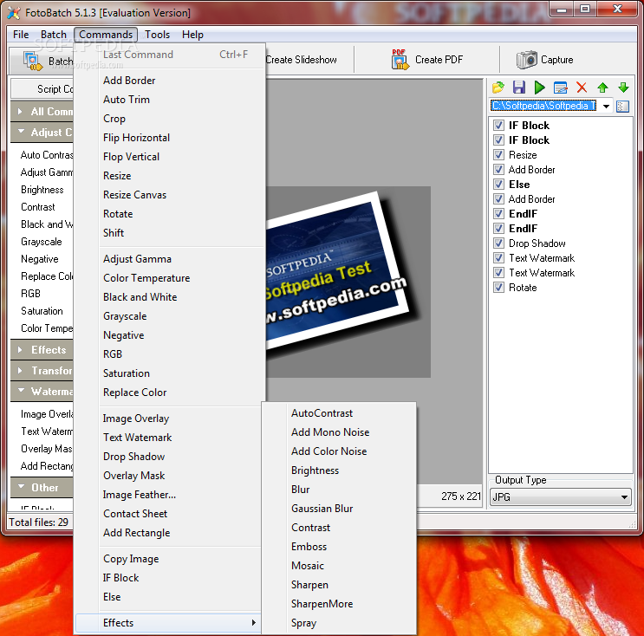Click the Capture button label

coord(557,60)
